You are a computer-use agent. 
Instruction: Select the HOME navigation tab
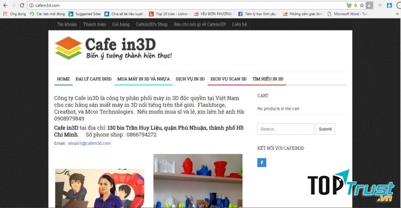[64, 79]
